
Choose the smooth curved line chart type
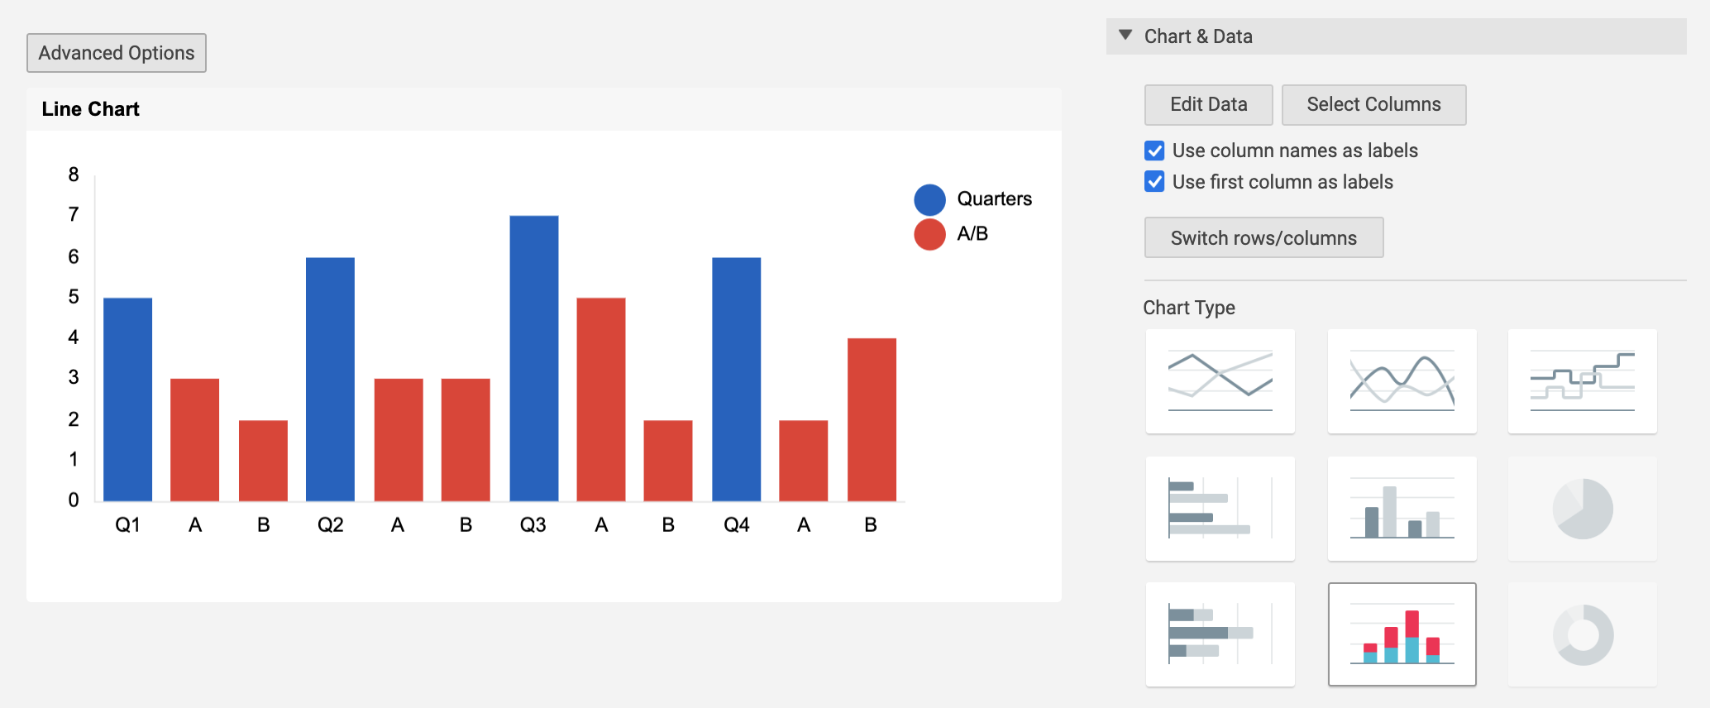tap(1401, 381)
